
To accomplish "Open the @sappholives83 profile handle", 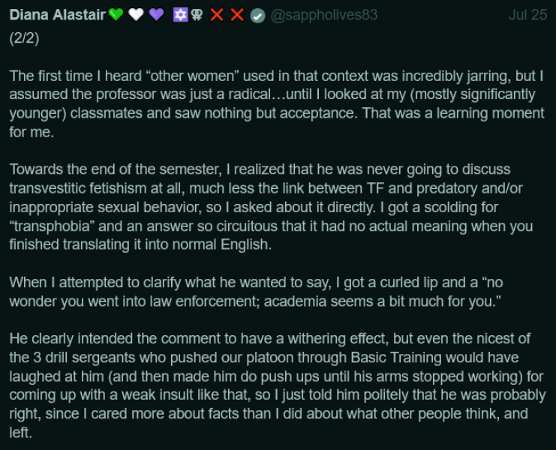I will click(323, 14).
